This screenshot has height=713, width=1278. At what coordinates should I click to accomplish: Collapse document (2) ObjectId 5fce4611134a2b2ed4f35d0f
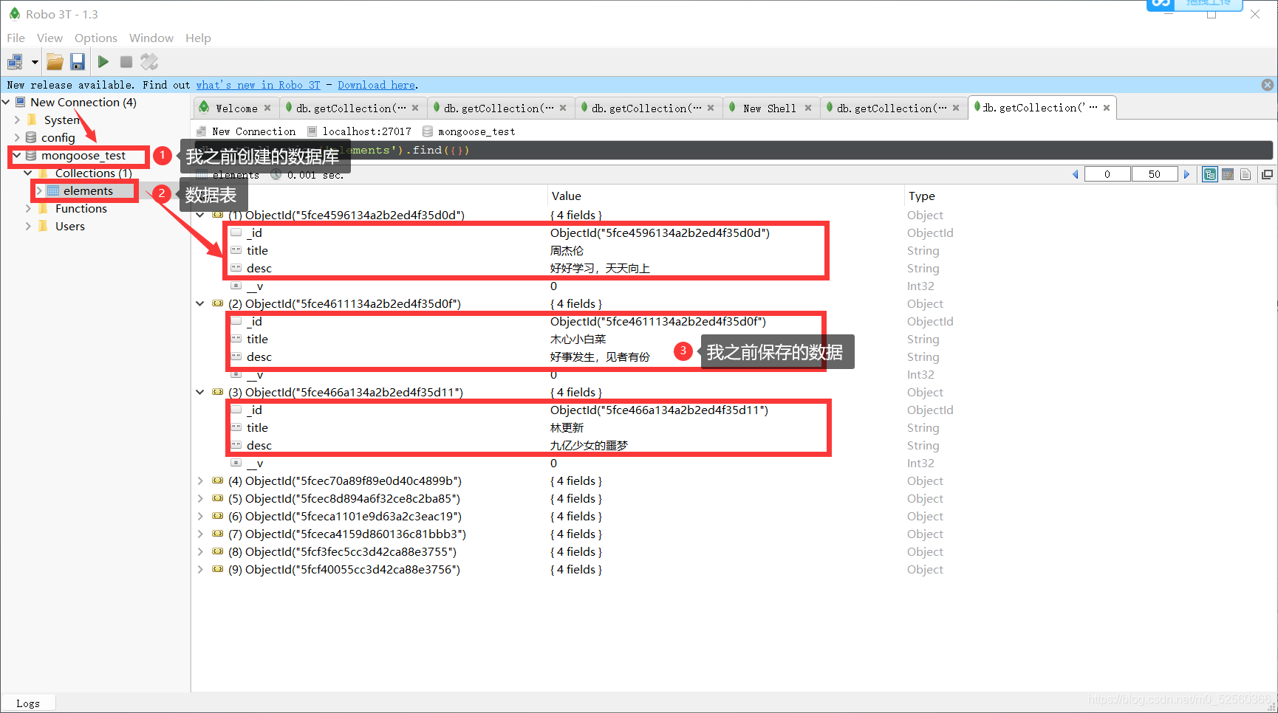pos(199,303)
